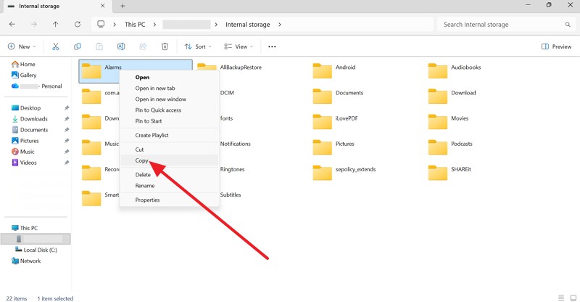Viewport: 580px width, 302px height.
Task: Select Local Disk (C:) in sidebar
Action: tap(40, 250)
